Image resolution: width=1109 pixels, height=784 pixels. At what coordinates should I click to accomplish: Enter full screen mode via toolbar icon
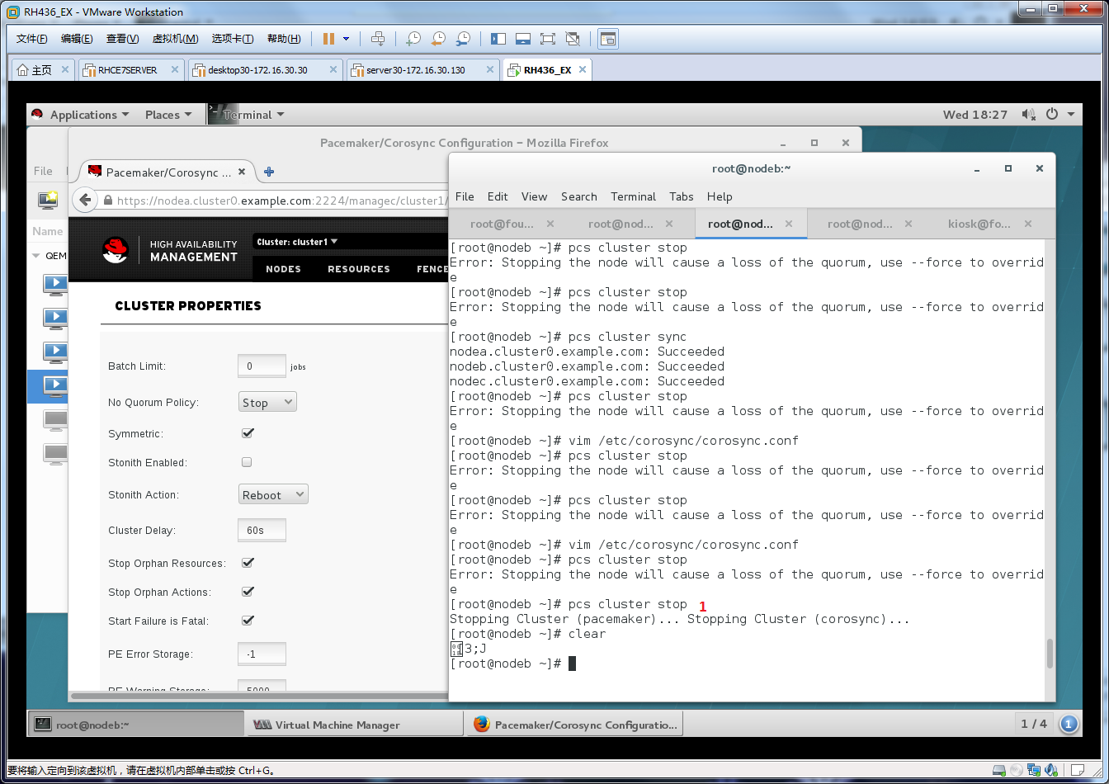tap(547, 39)
